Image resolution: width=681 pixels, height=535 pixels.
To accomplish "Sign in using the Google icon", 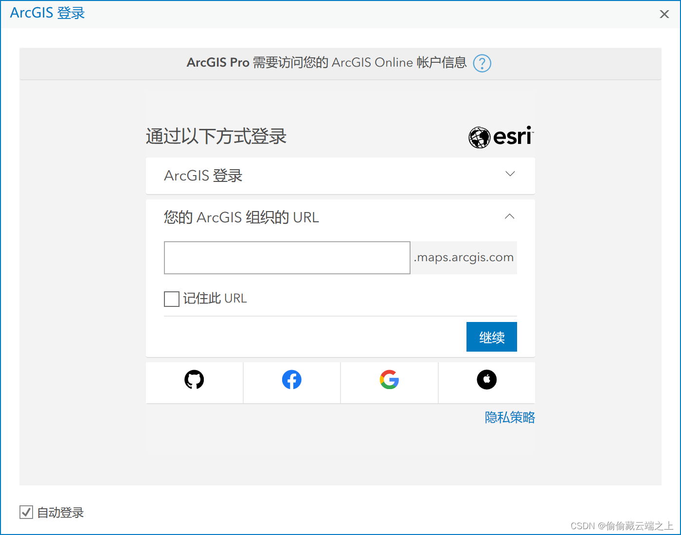I will (389, 380).
